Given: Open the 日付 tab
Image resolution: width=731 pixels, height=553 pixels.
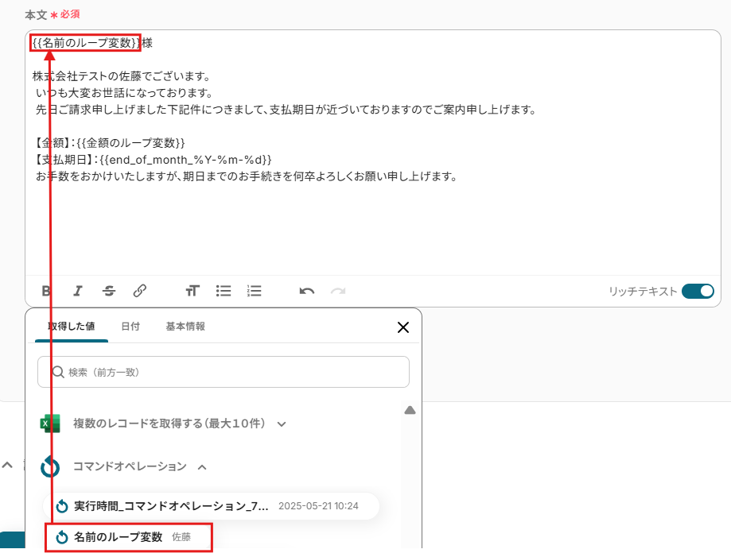Looking at the screenshot, I should click(130, 327).
